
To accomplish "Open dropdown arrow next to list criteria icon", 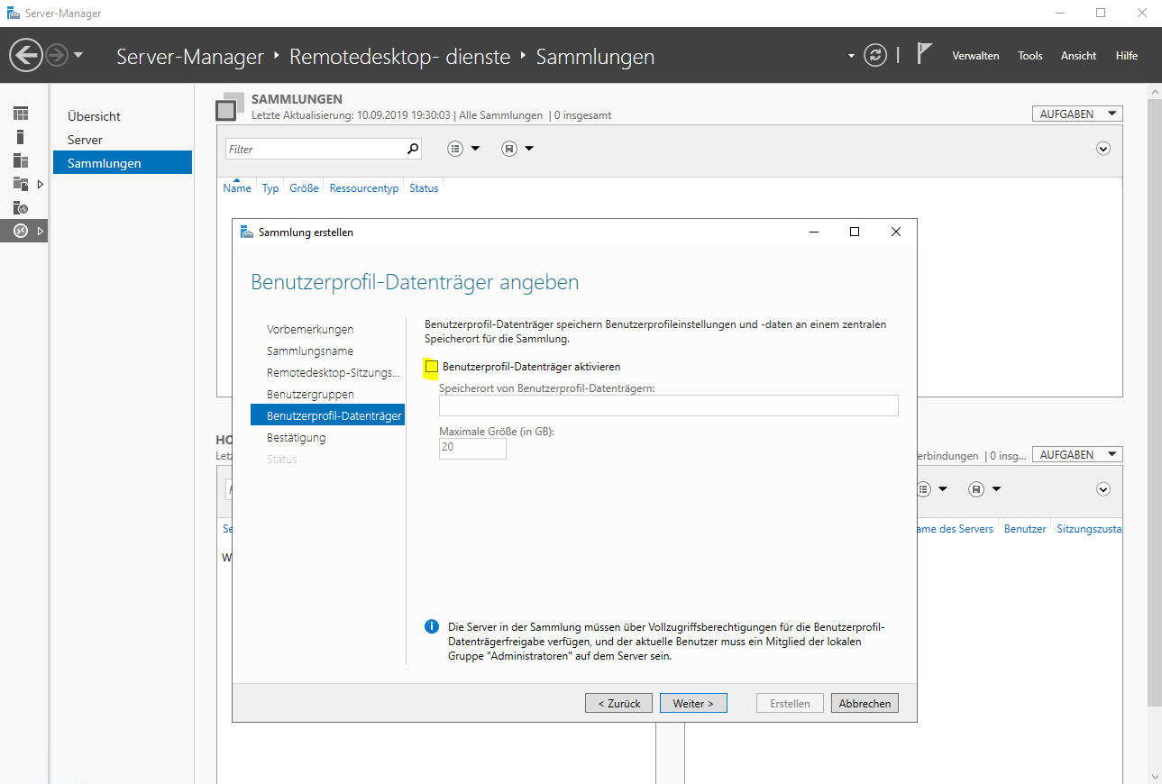I will pos(475,149).
